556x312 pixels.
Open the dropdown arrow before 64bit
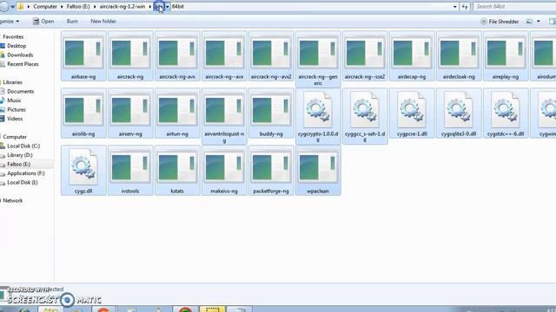(168, 6)
